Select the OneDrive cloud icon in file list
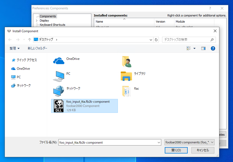The height and width of the screenshot is (162, 233). click(59, 60)
